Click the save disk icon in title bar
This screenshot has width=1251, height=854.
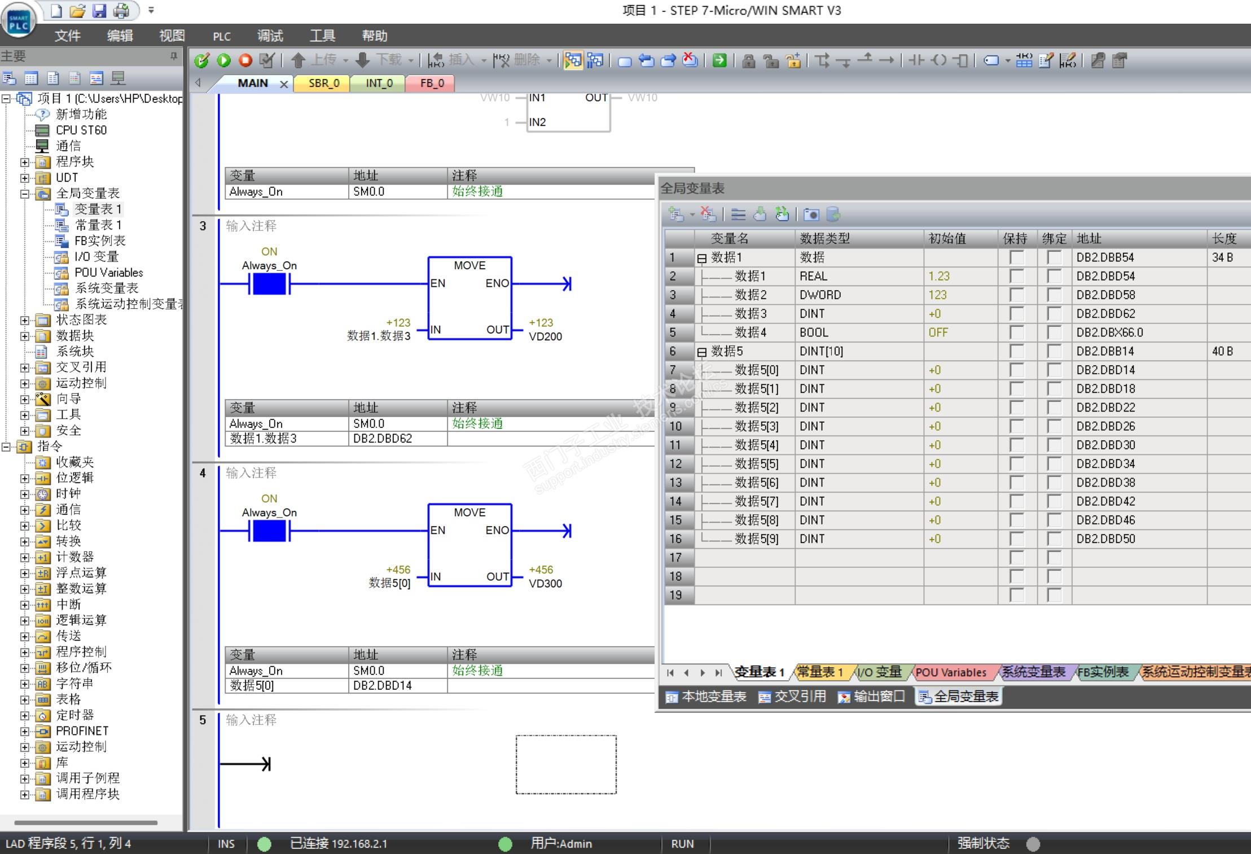pos(99,10)
